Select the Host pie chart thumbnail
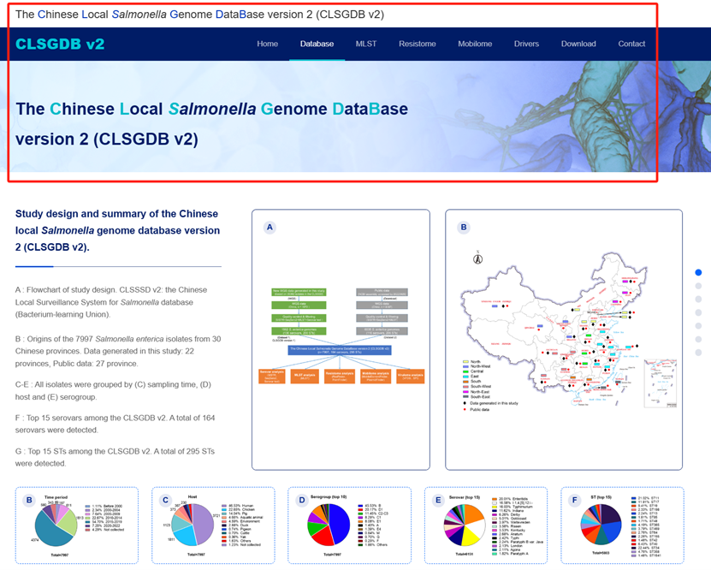The width and height of the screenshot is (711, 570). (210, 525)
